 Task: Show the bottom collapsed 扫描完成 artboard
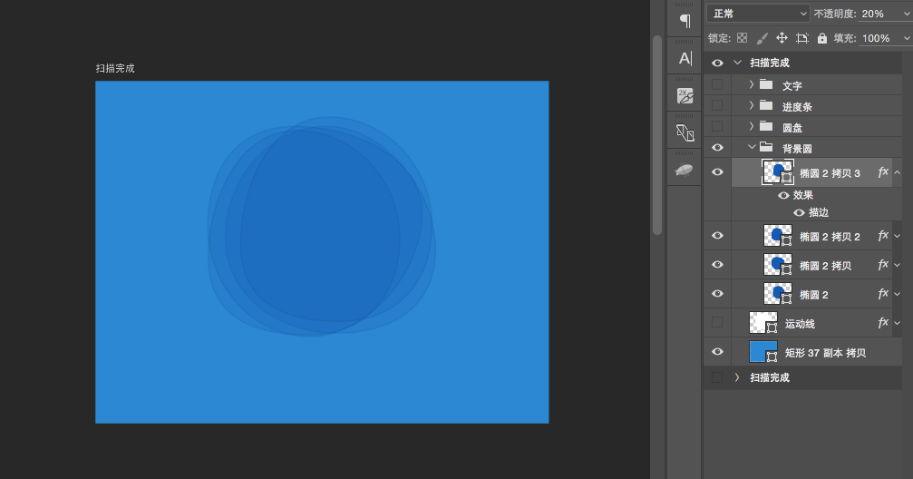click(717, 377)
